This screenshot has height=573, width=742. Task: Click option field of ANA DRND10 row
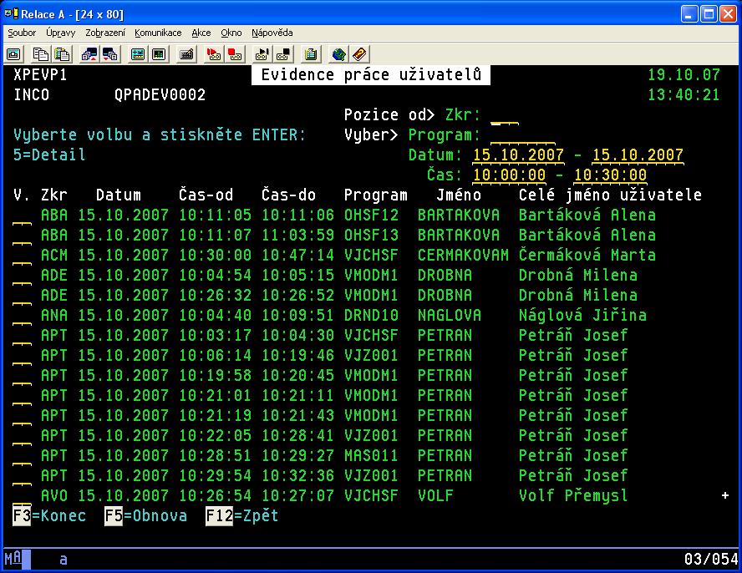point(23,316)
